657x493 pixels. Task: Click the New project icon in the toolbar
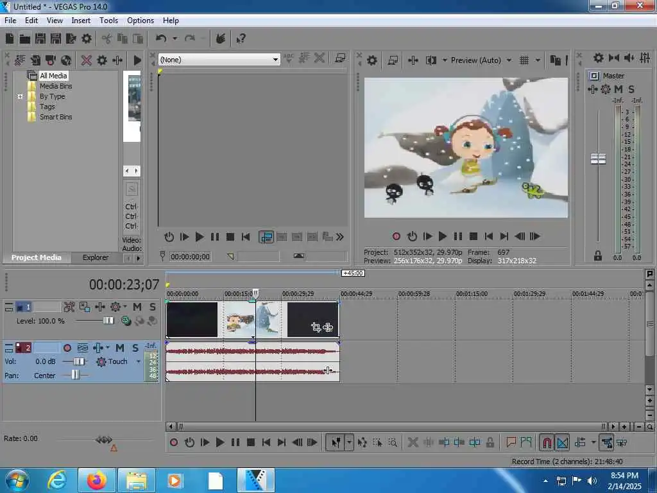(x=10, y=39)
